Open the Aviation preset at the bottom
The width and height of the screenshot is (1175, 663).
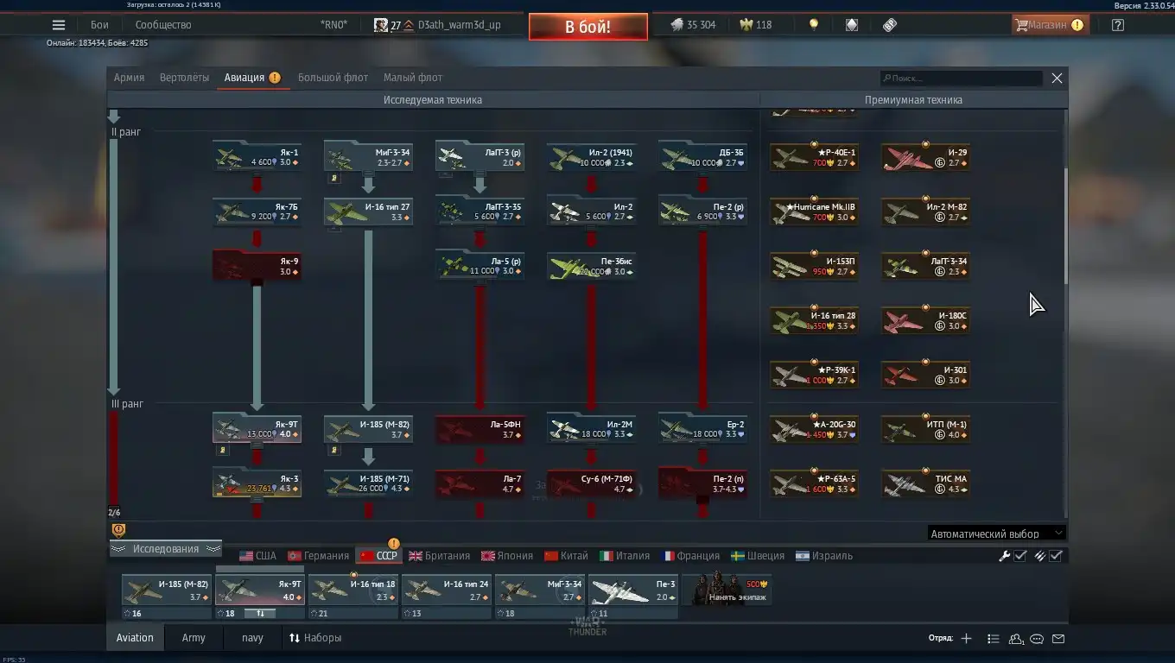pyautogui.click(x=135, y=638)
